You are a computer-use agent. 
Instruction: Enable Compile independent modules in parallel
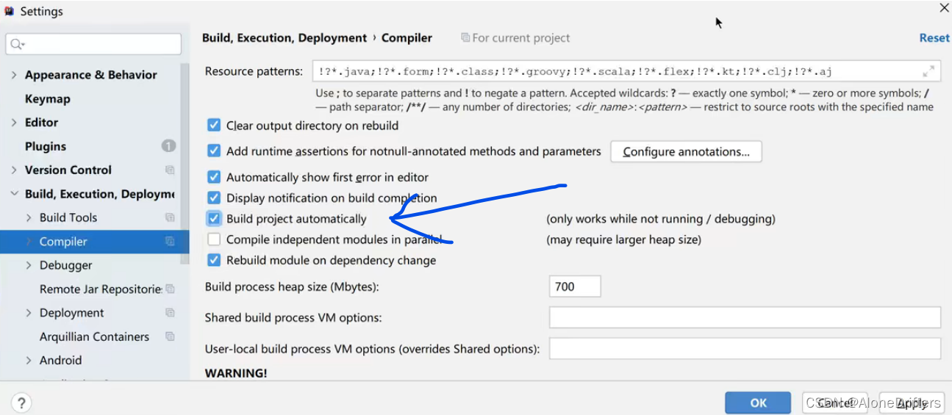[214, 239]
